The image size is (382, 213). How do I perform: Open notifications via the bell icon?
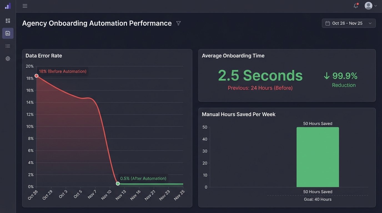coord(356,6)
